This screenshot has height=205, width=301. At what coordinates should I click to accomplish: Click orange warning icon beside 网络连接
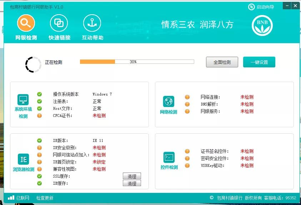[187, 97]
